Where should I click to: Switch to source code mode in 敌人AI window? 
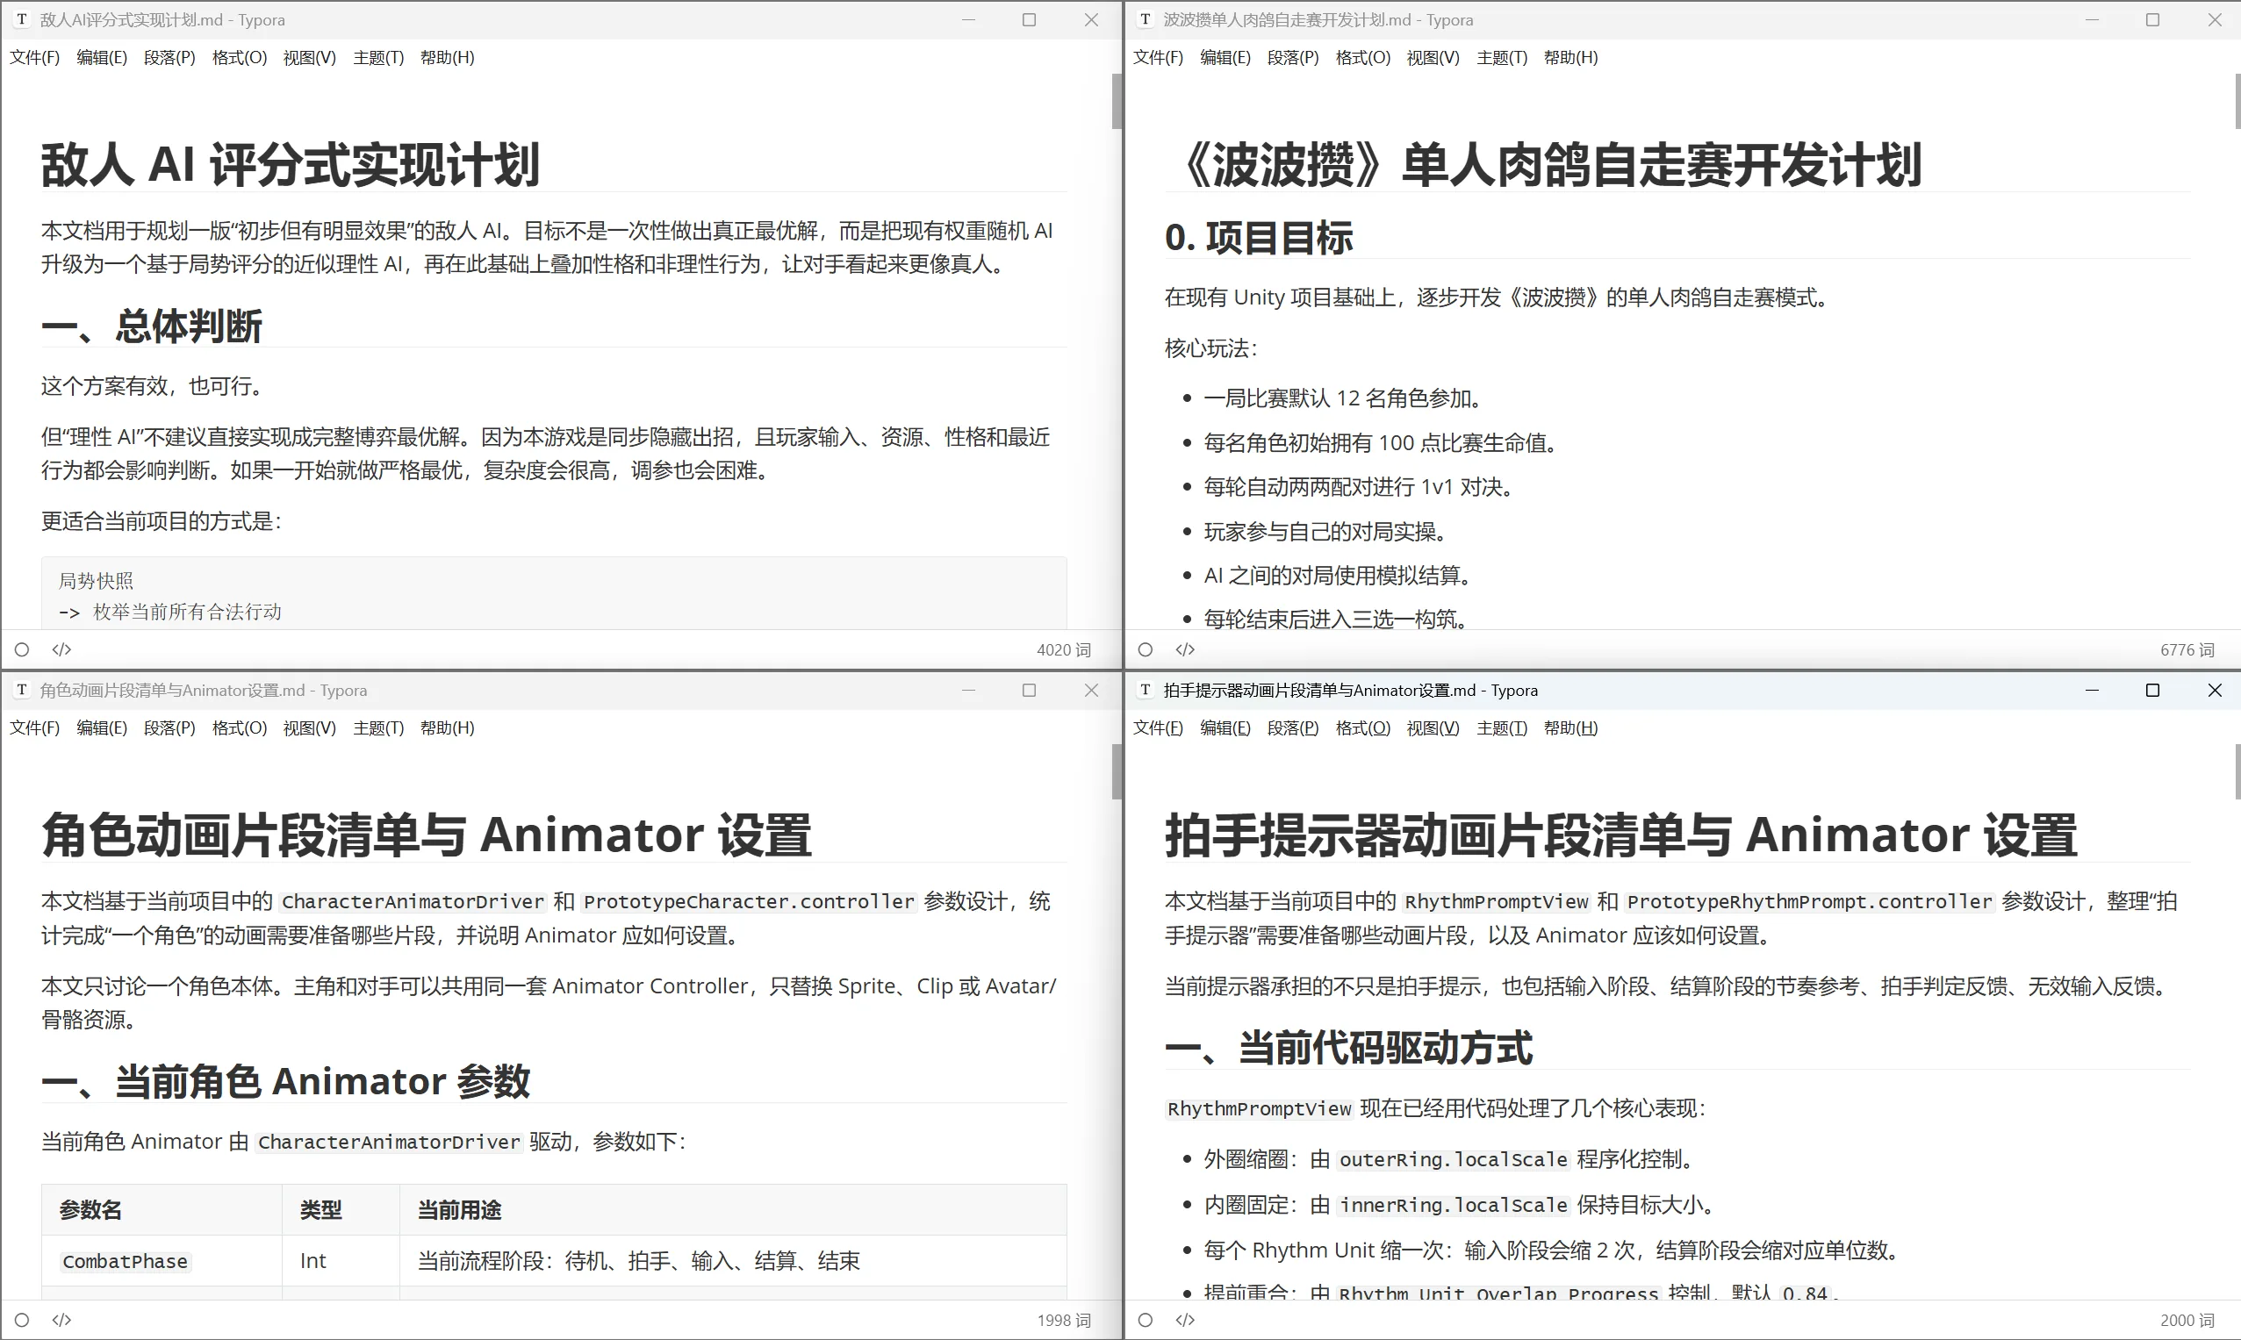coord(61,649)
